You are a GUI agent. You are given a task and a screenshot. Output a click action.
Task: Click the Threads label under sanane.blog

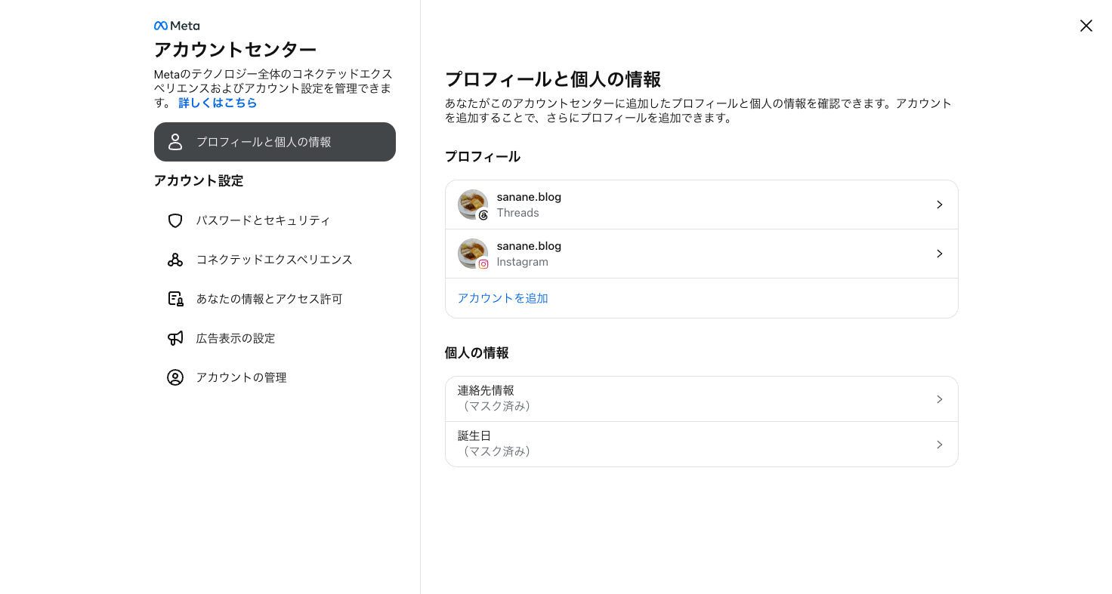click(x=517, y=213)
